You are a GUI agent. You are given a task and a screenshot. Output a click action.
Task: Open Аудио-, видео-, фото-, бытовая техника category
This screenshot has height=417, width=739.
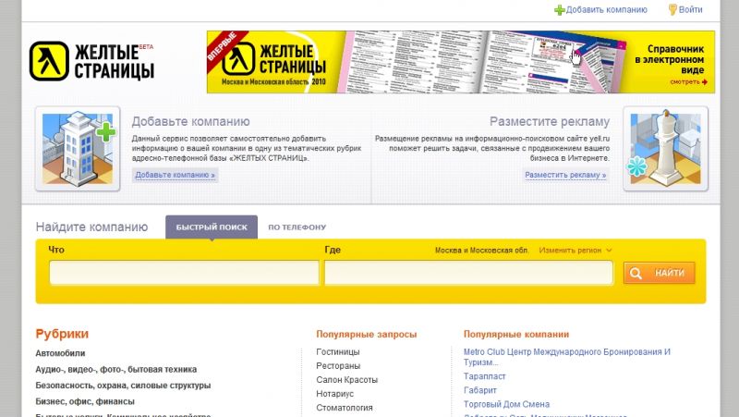[x=116, y=369]
